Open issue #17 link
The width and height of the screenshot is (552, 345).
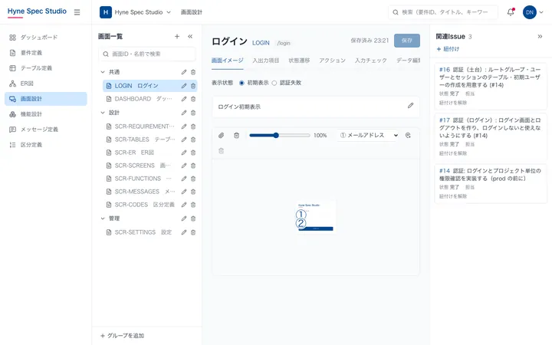[444, 120]
